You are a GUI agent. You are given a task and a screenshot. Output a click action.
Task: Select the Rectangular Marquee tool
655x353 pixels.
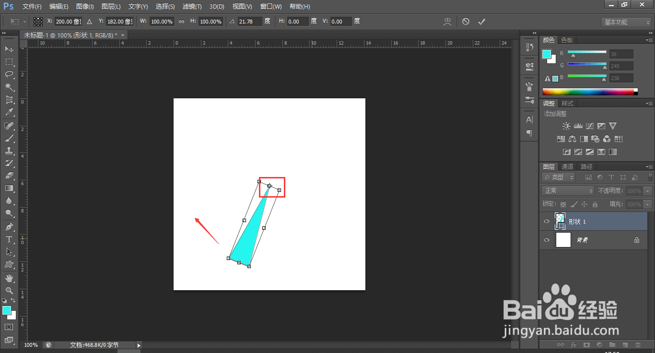click(x=9, y=61)
